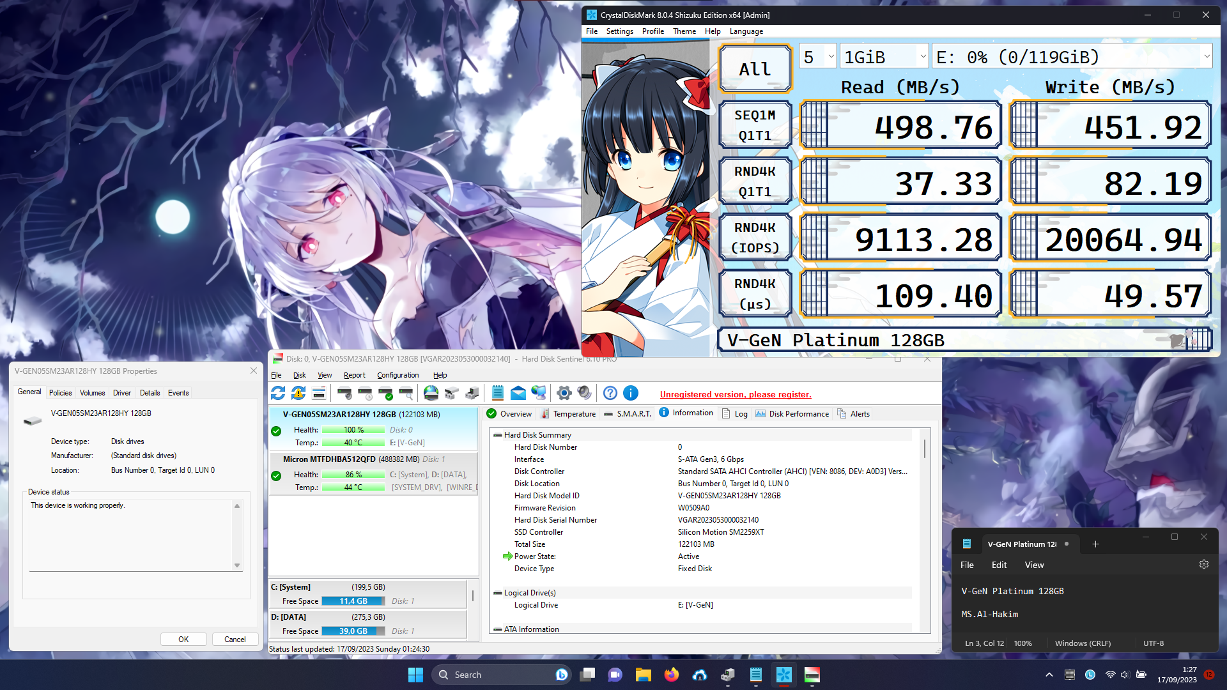The height and width of the screenshot is (690, 1227).
Task: Open Notepad settings gear icon
Action: click(1204, 565)
